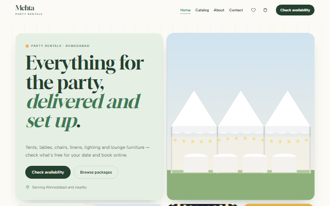This screenshot has width=330, height=206.
Task: Navigate to Contact
Action: tap(236, 10)
